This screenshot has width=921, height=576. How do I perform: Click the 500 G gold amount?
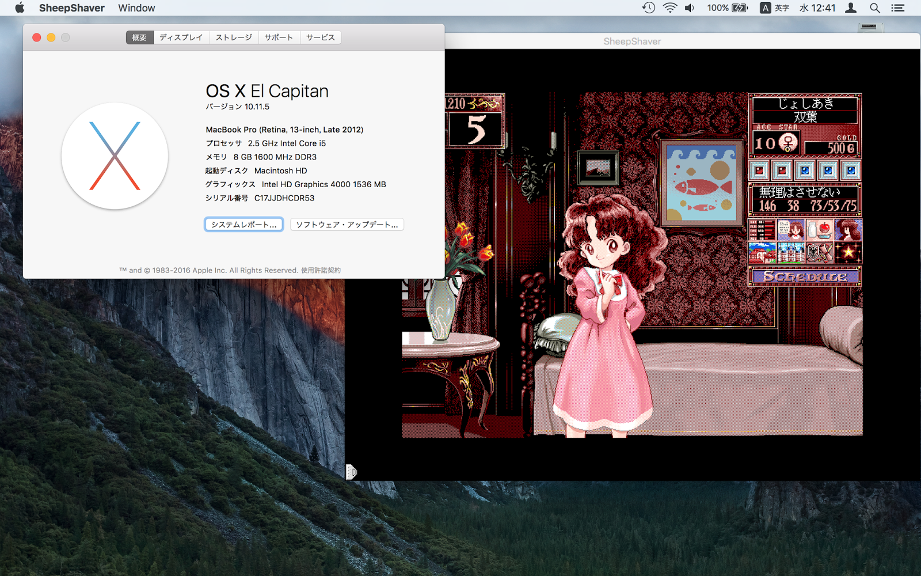coord(831,147)
